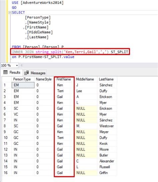Select the NameStyle column header
Image resolution: width=158 pixels, height=182 pixels.
[x=44, y=79]
